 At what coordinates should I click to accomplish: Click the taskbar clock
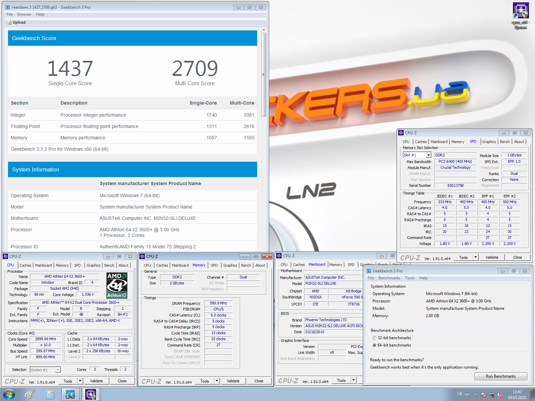coord(517,395)
